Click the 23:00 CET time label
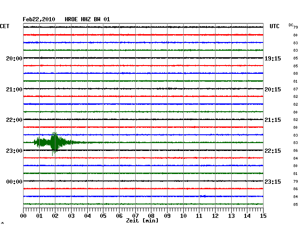Image resolution: width=300 pixels, height=228 pixels. [x=14, y=151]
